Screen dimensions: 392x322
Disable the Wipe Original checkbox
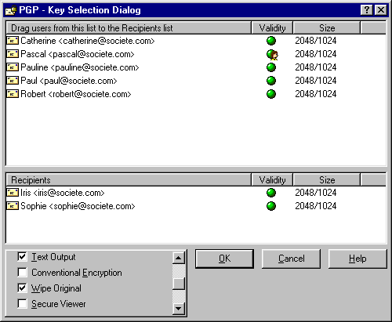[x=22, y=288]
